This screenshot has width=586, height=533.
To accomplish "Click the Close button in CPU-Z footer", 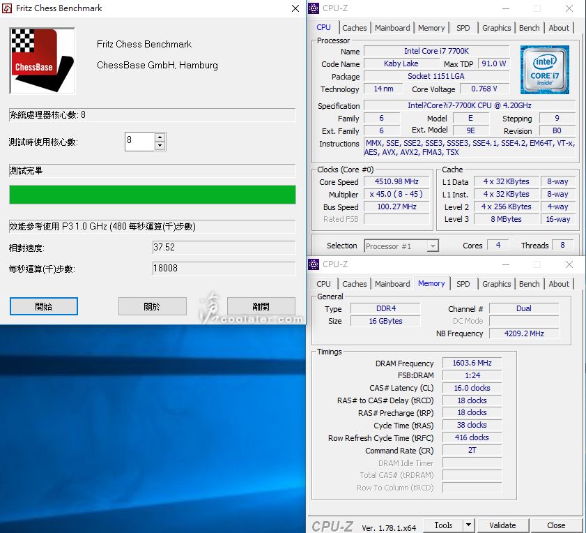I will [556, 525].
